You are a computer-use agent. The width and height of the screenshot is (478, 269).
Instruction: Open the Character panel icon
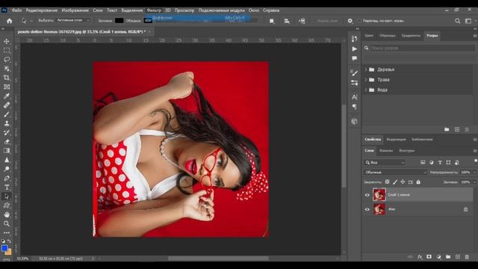coord(354,97)
